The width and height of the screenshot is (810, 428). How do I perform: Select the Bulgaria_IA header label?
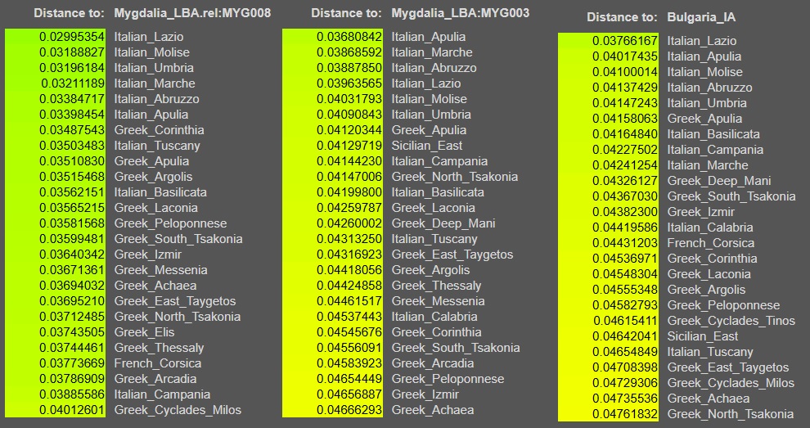click(x=701, y=17)
